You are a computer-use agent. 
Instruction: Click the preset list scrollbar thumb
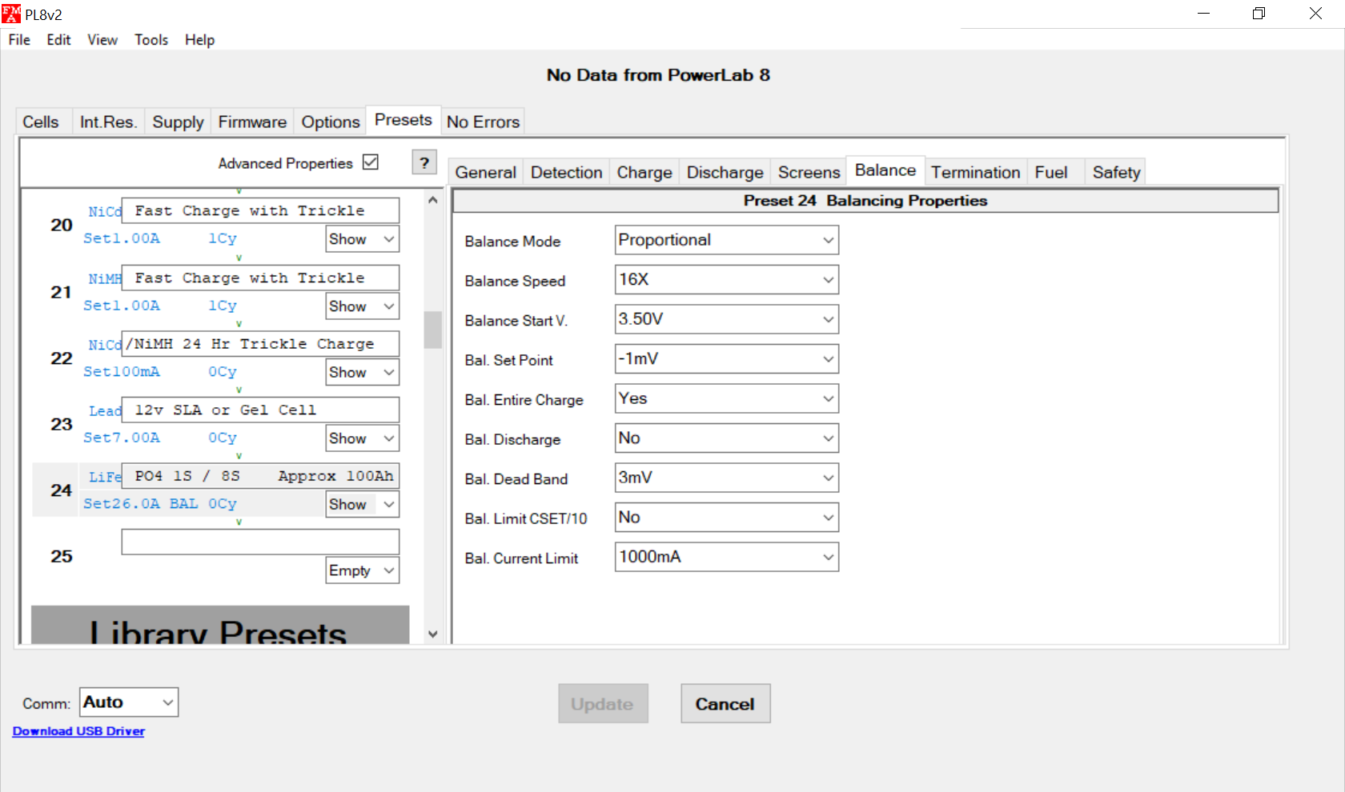pos(433,329)
